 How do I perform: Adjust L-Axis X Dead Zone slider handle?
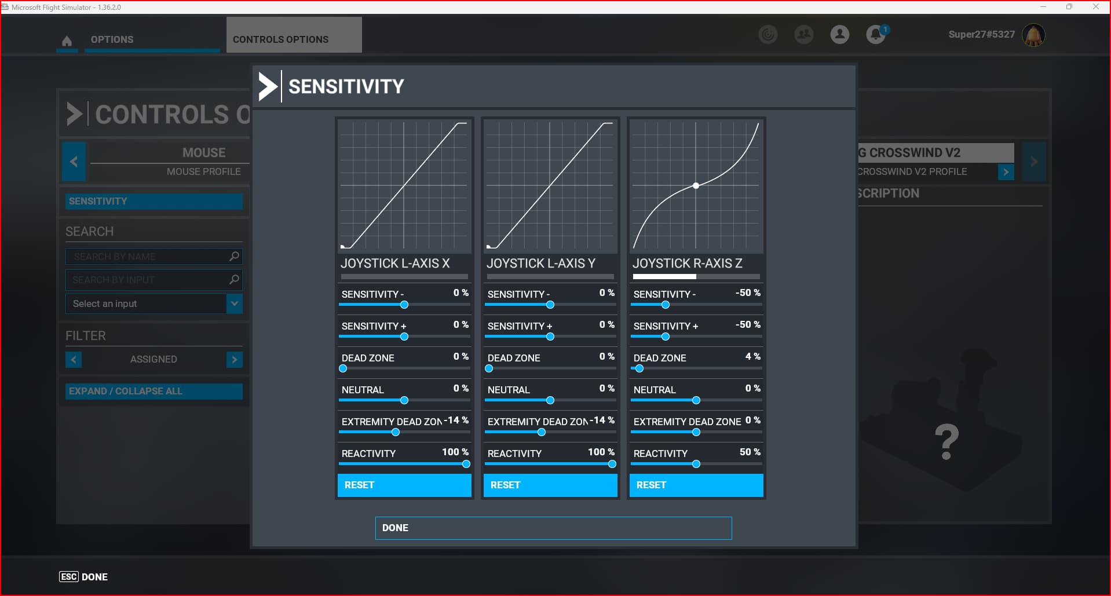pyautogui.click(x=343, y=368)
